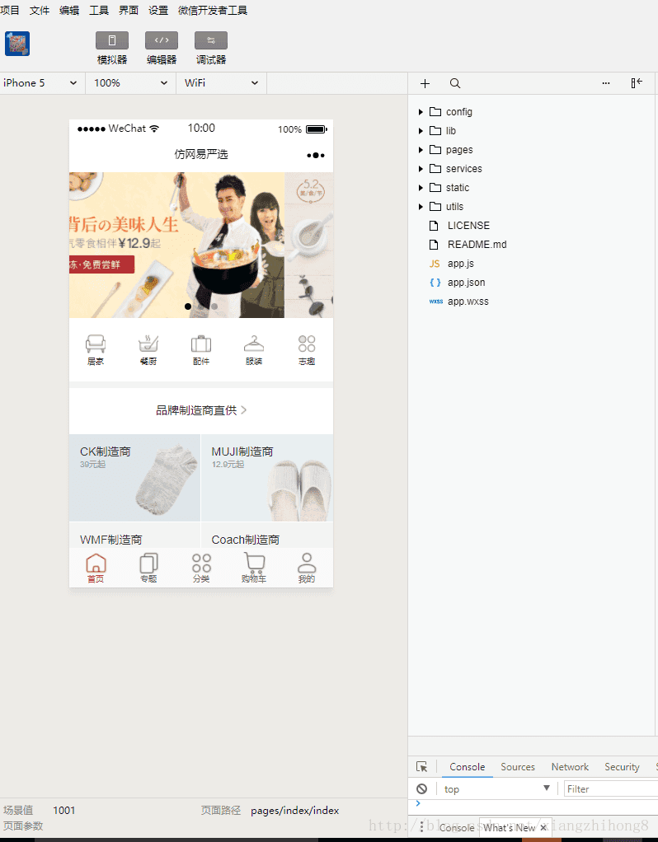Open the MUJI制造商 product card
Viewport: 658px width, 842px height.
267,477
